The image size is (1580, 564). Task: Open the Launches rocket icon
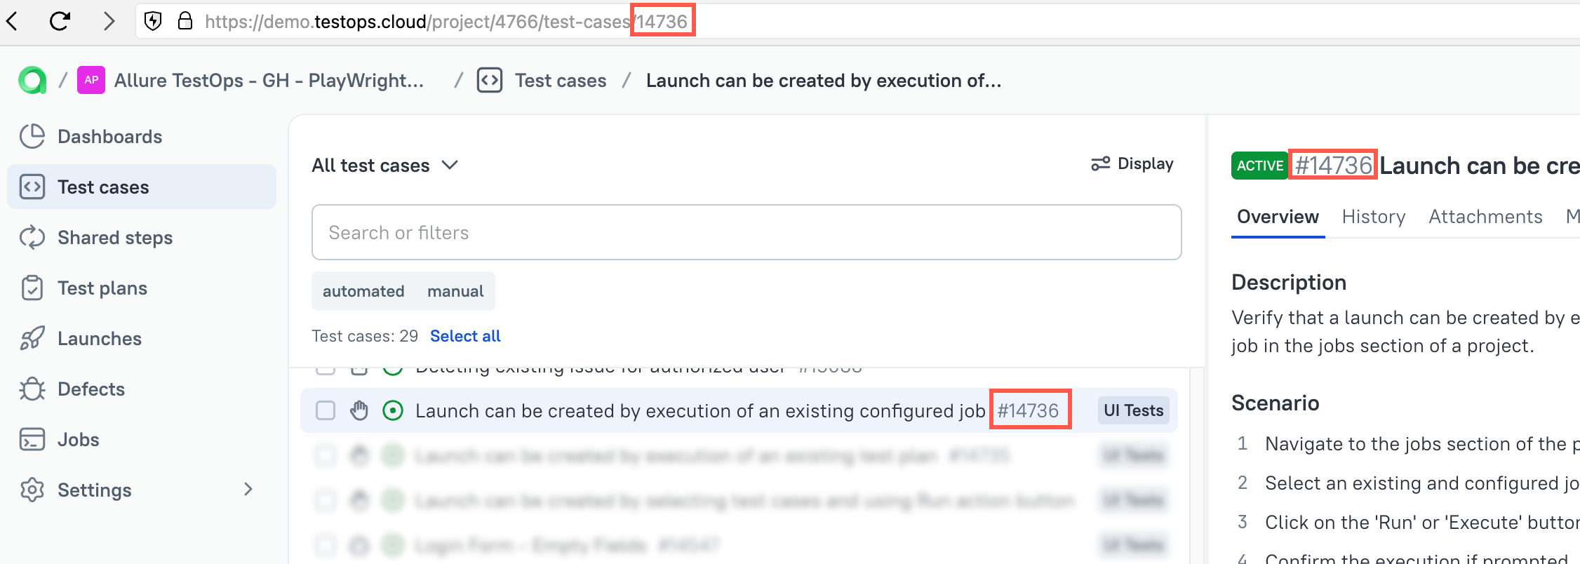click(x=32, y=339)
